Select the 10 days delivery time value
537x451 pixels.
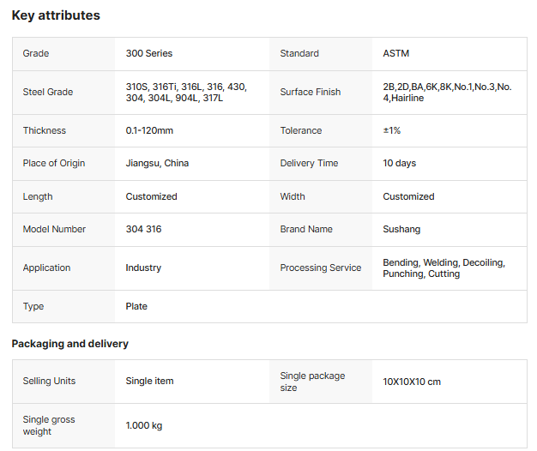399,163
